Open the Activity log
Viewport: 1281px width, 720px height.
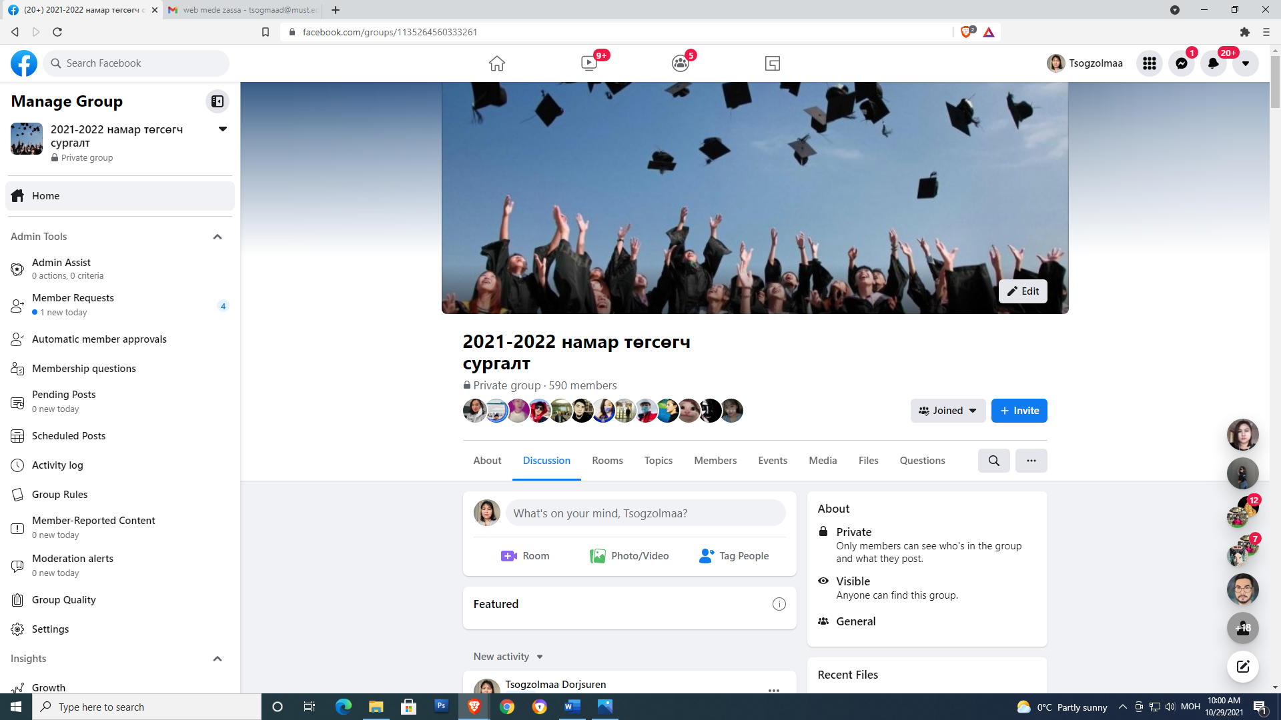120,465
